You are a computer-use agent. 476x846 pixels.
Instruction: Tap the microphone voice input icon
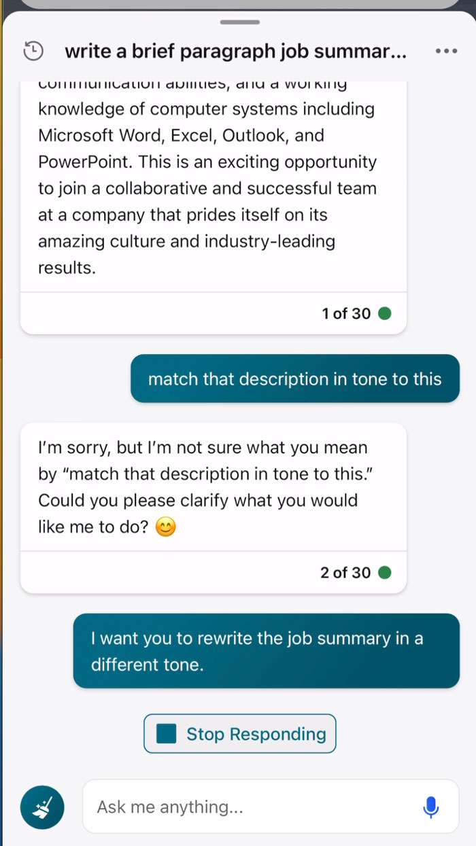point(430,807)
